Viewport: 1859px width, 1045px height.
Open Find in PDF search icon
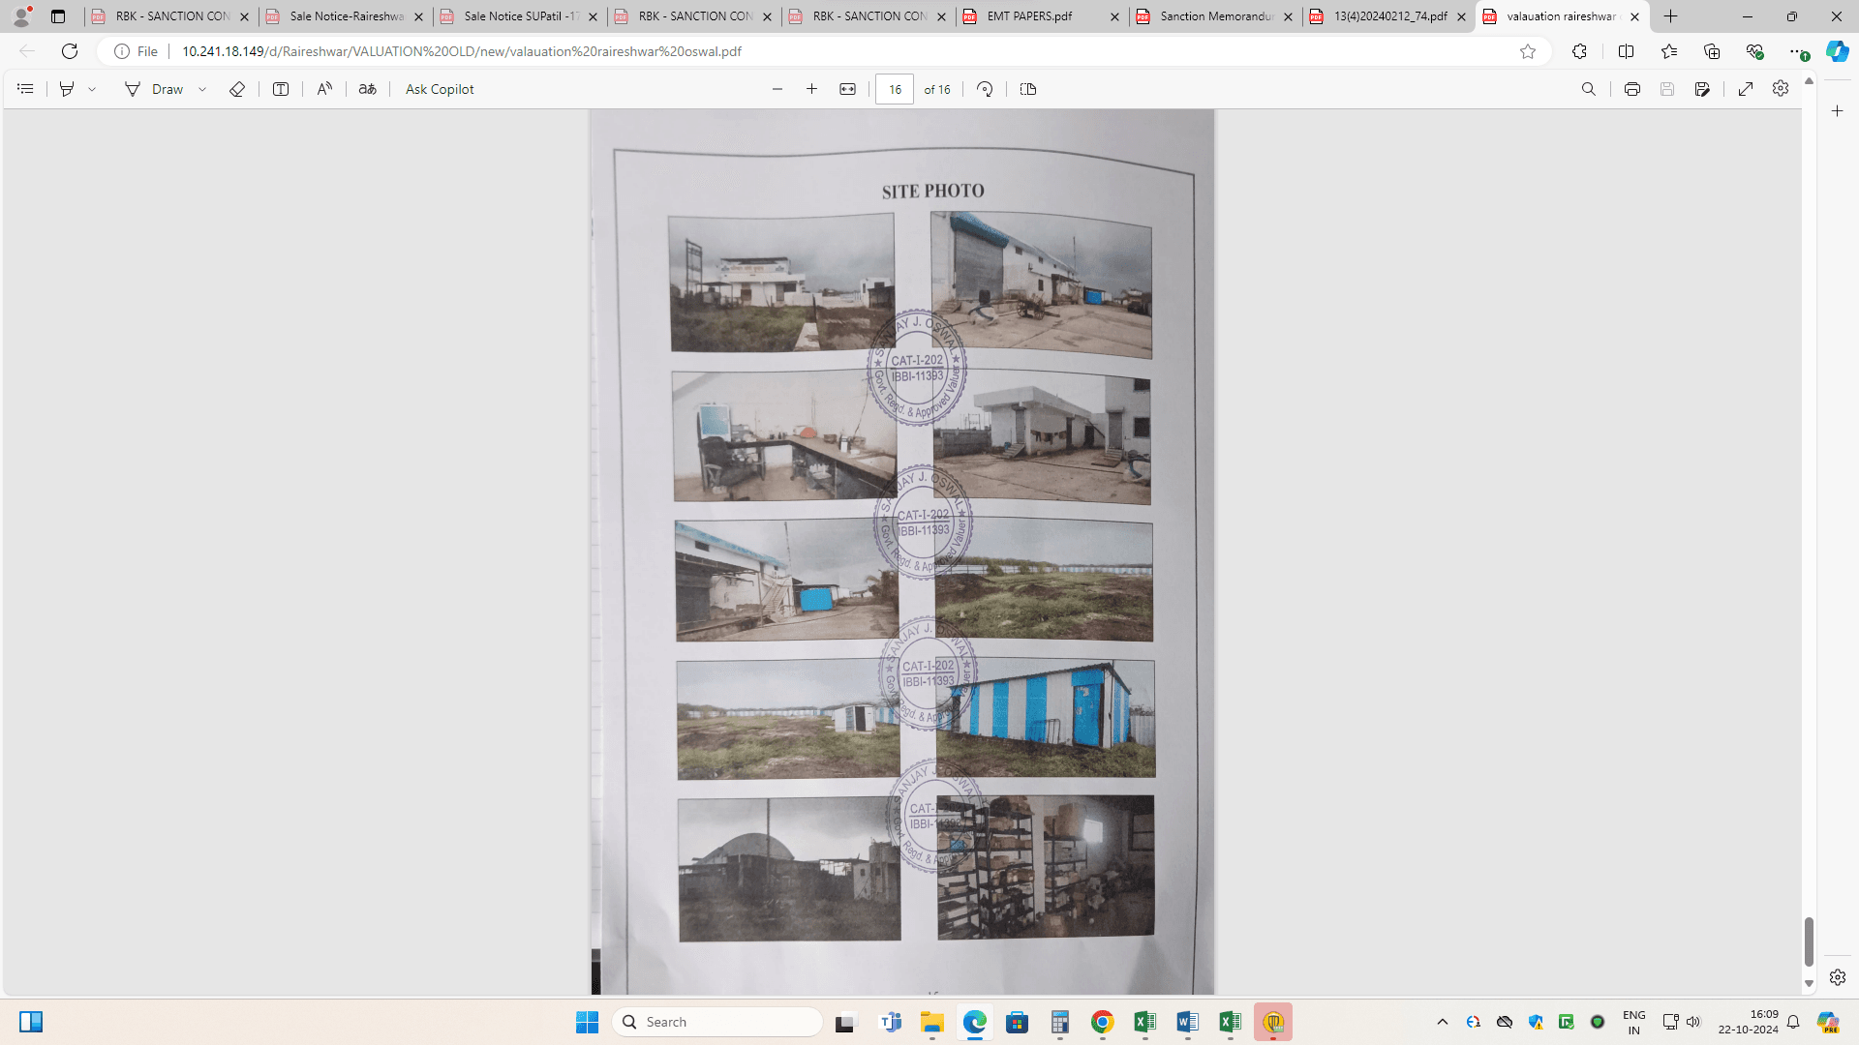(1589, 89)
